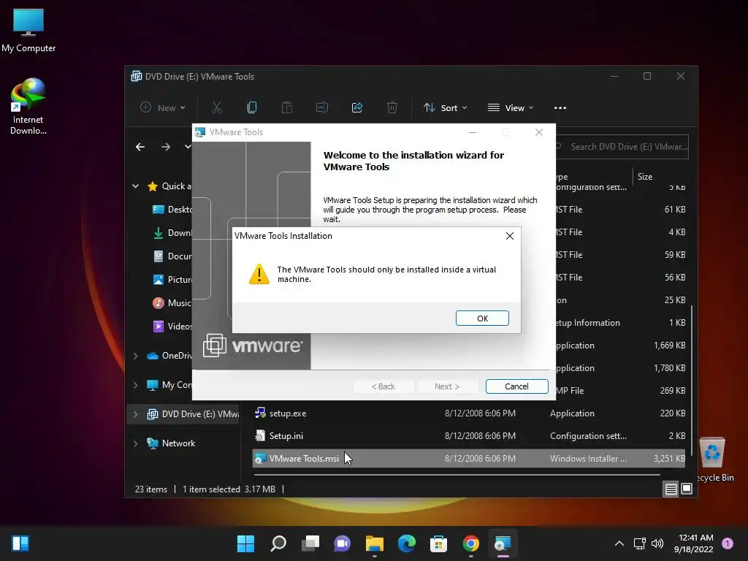Select Music in navigation pane
The width and height of the screenshot is (748, 561).
[x=172, y=303]
